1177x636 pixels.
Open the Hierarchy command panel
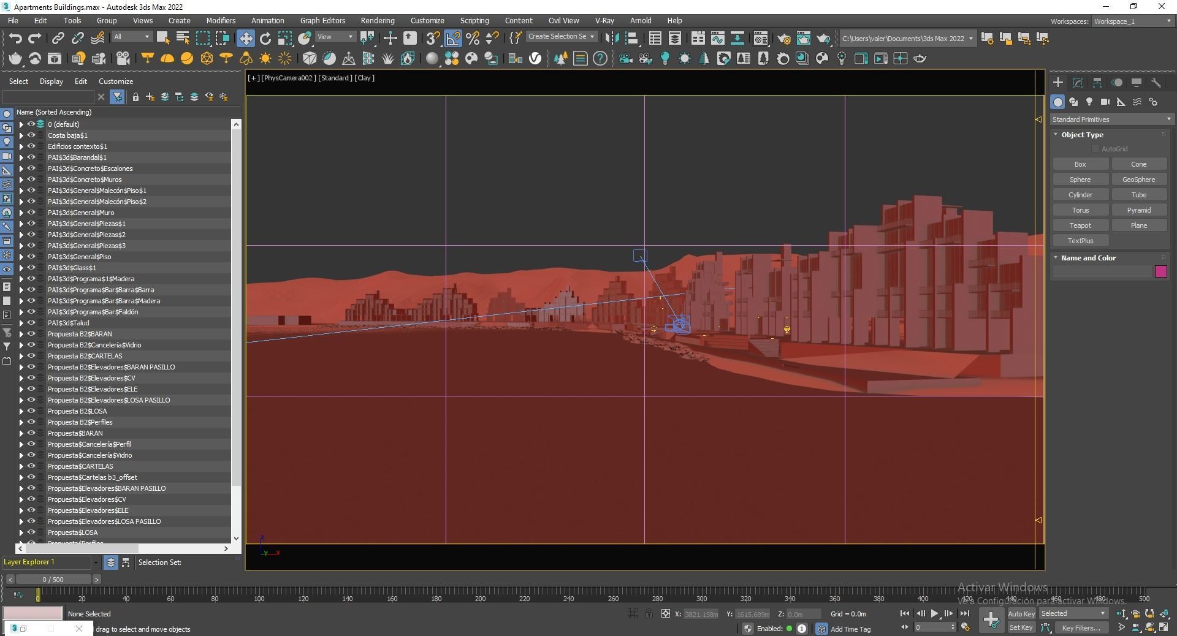1097,82
